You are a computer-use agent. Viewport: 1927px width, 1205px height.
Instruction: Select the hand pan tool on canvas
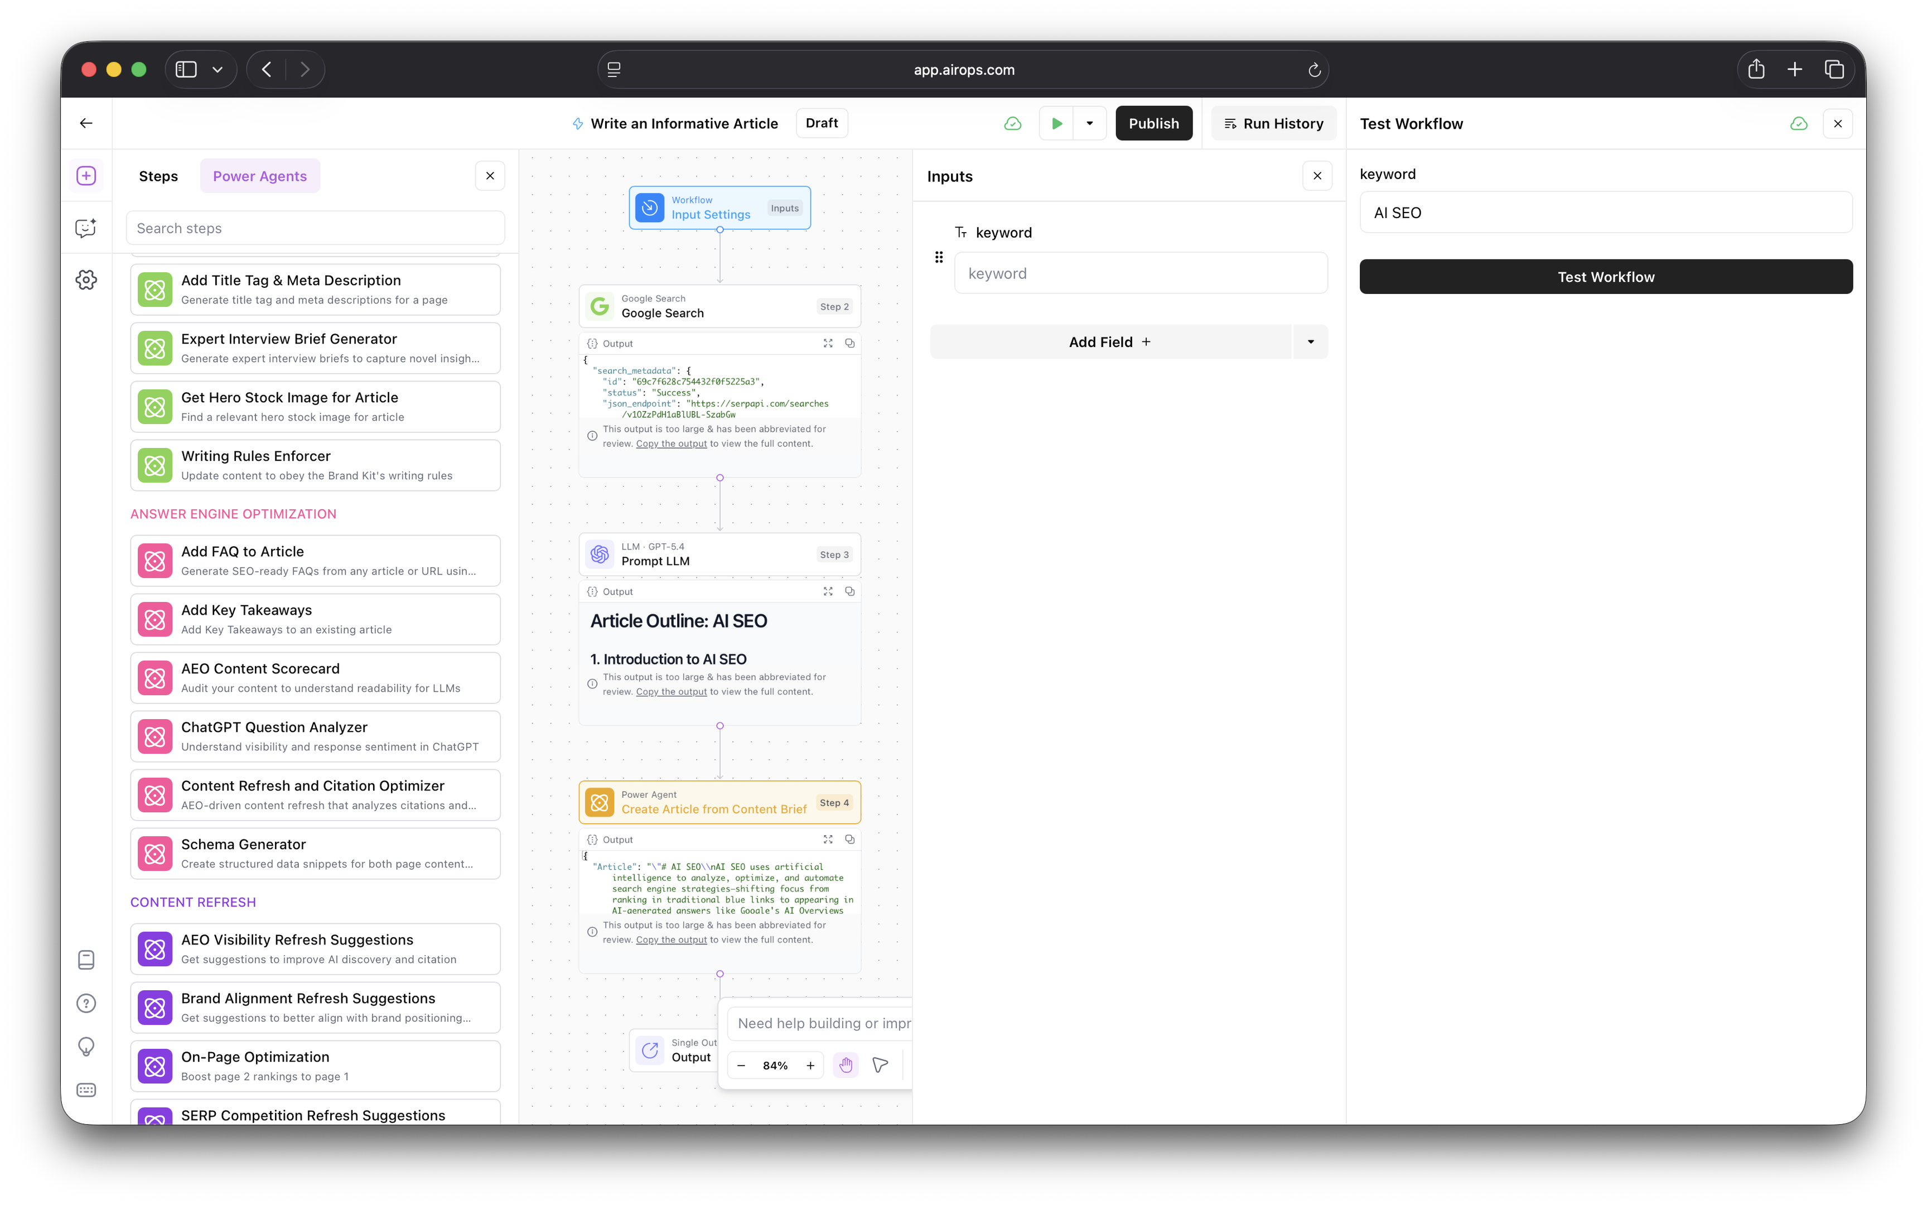[x=845, y=1066]
